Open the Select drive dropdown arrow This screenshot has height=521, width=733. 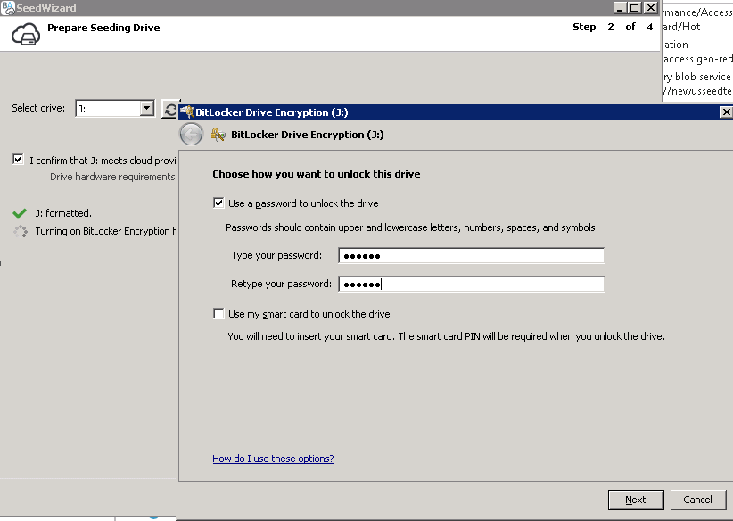[147, 109]
